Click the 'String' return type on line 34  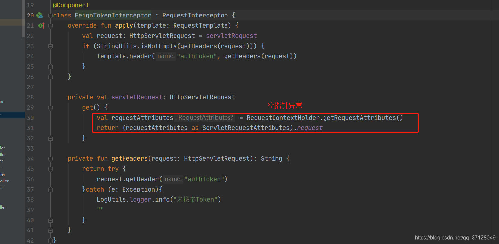click(272, 158)
